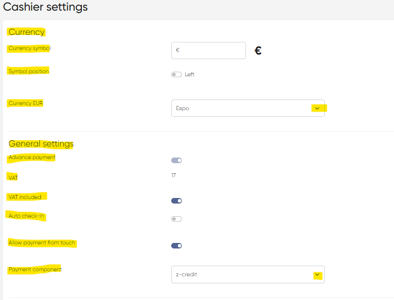Click the General settings section heading
The image size is (394, 300).
[41, 144]
